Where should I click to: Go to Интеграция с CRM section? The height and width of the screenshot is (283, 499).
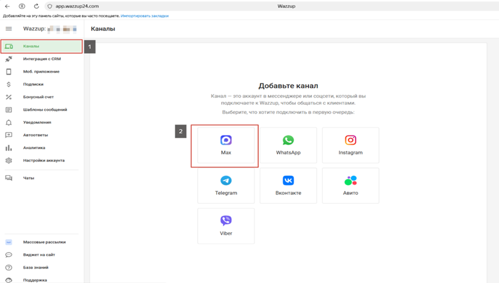(x=41, y=59)
